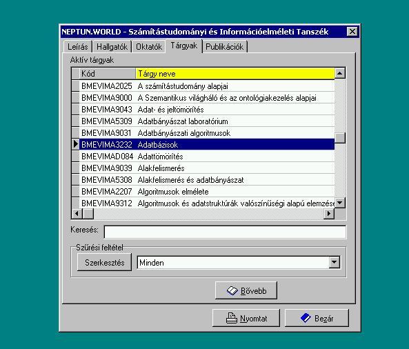409x349 pixels.
Task: Switch to the Leírás tab
Action: coord(78,47)
